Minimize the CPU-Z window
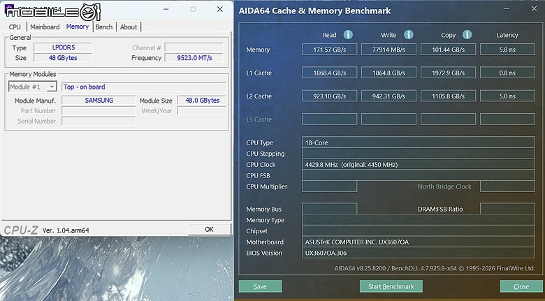This screenshot has height=301, width=545. click(x=166, y=9)
